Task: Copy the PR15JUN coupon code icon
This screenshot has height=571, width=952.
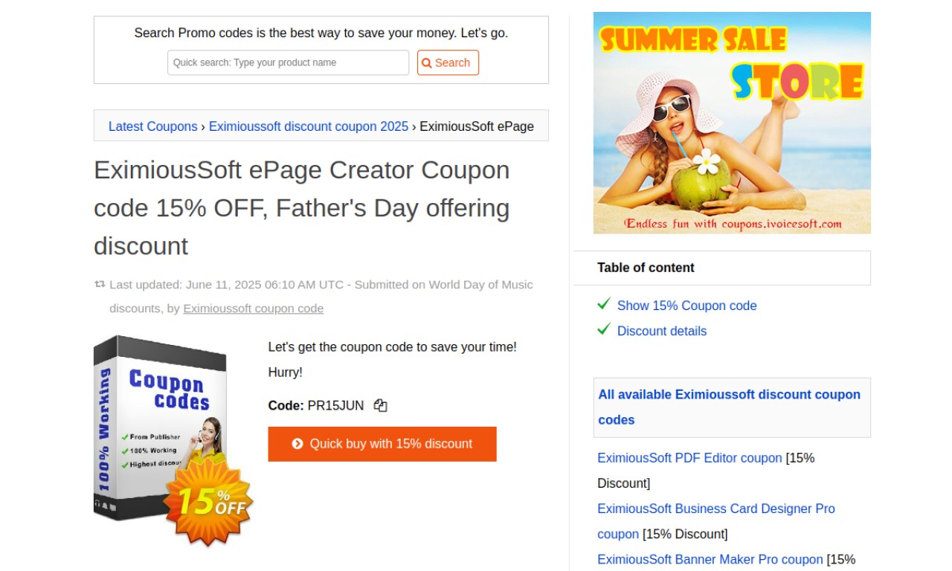Action: click(381, 405)
